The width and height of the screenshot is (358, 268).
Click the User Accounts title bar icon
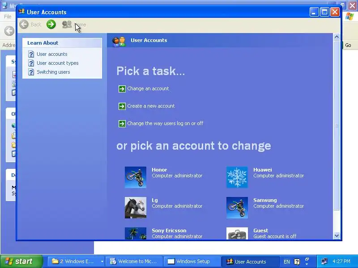pyautogui.click(x=21, y=12)
